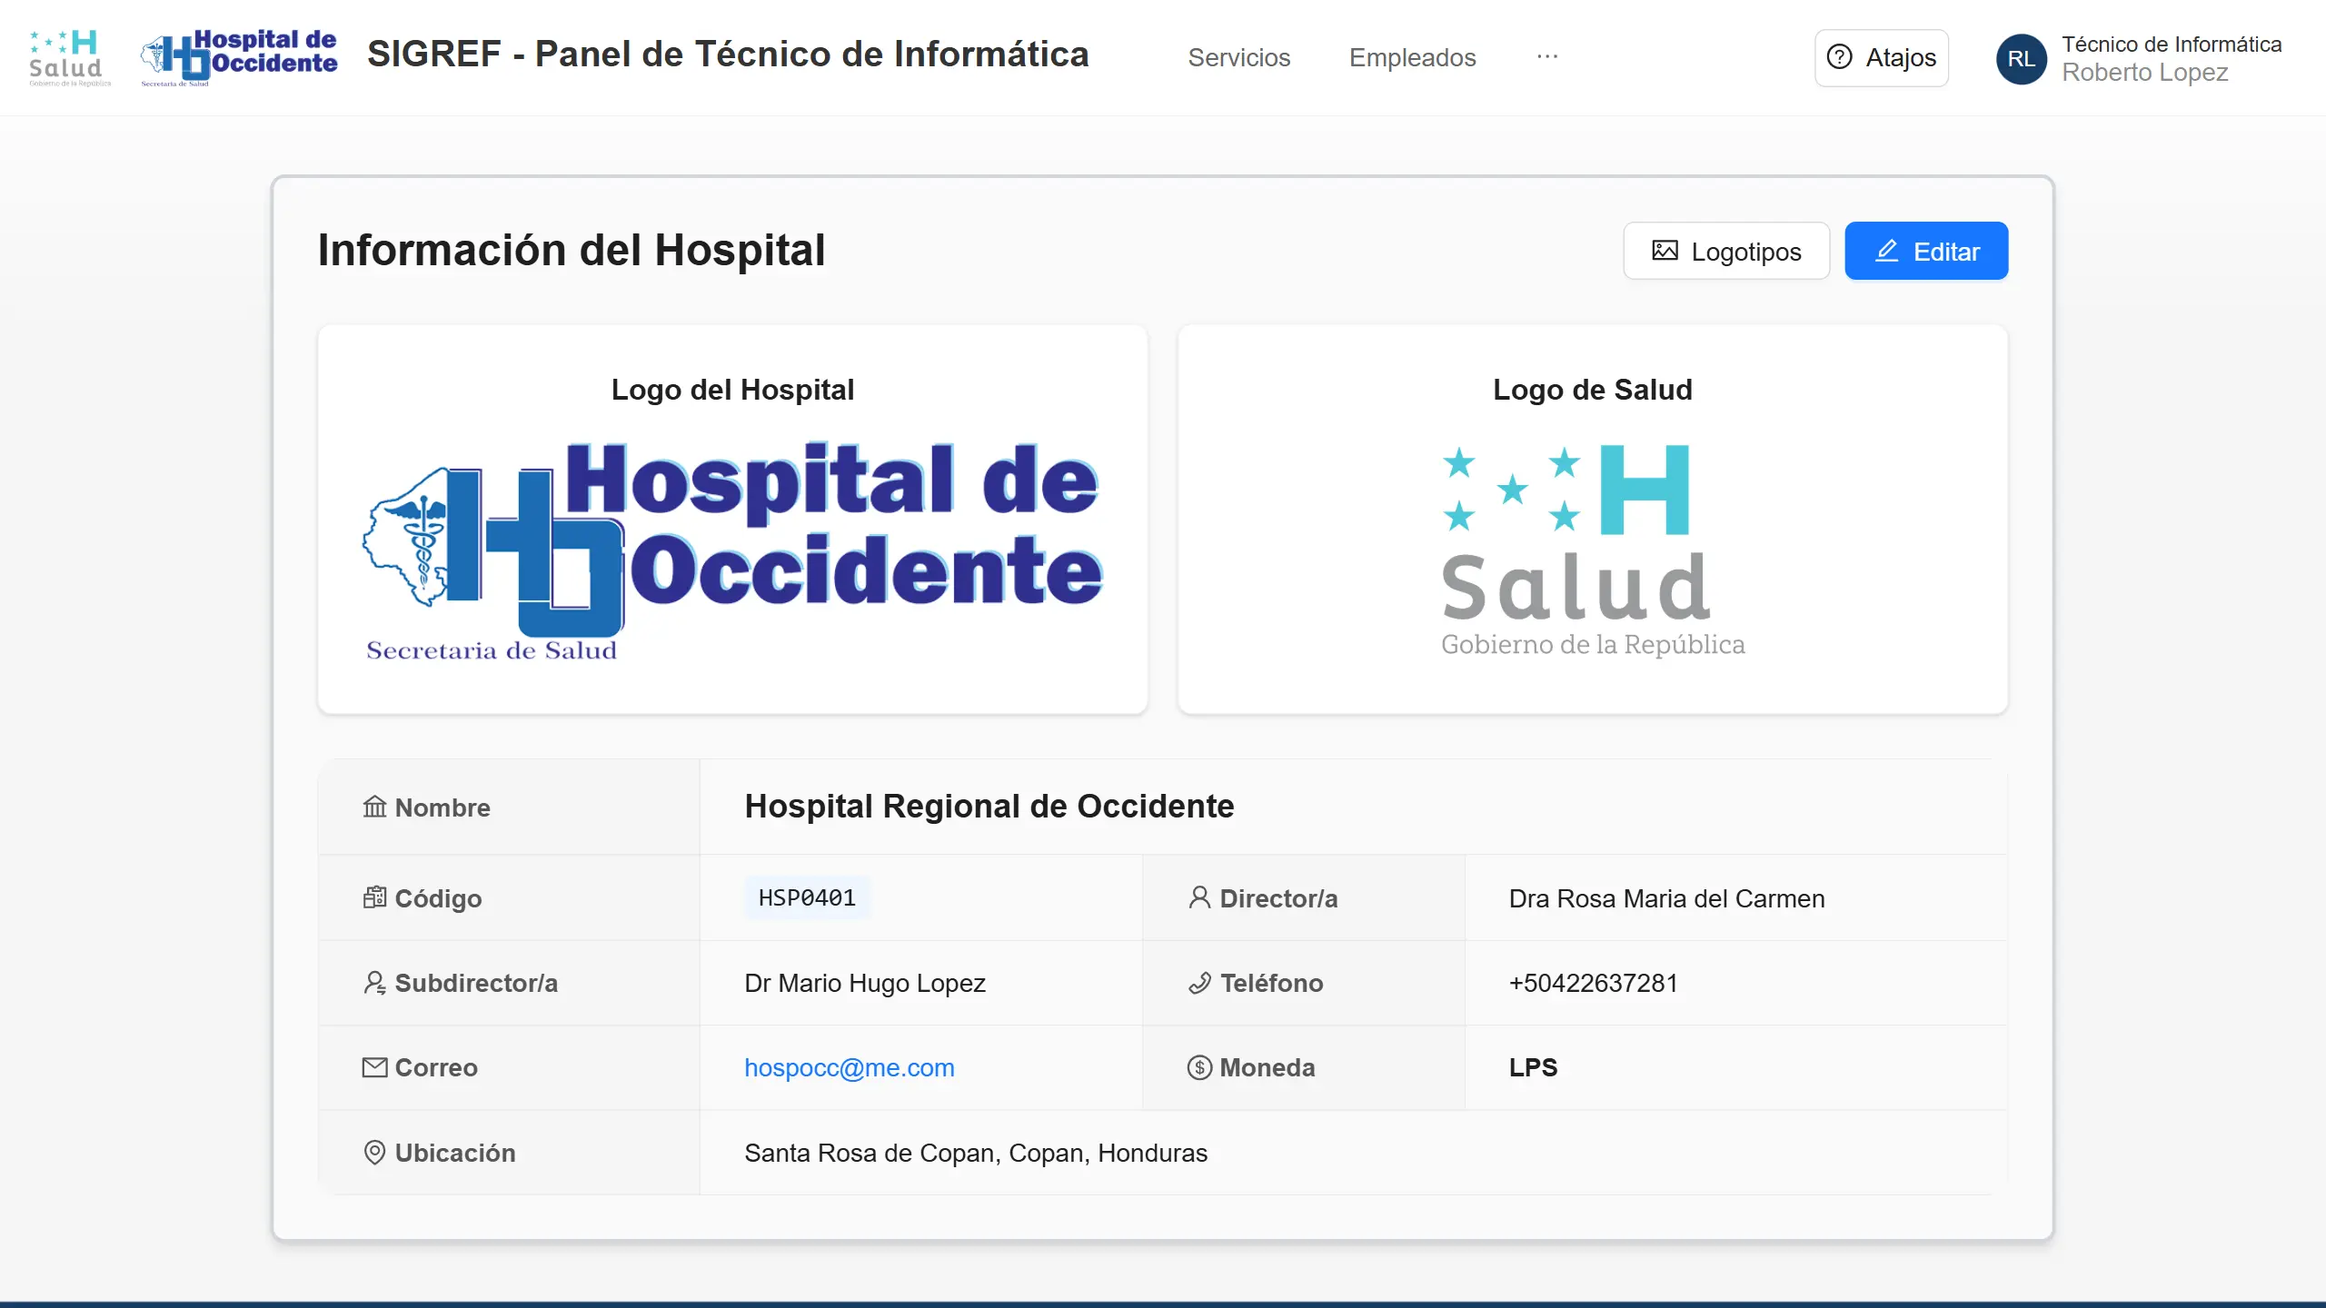Viewport: 2326px width, 1308px height.
Task: Click the phone number +50422637281
Action: point(1593,983)
